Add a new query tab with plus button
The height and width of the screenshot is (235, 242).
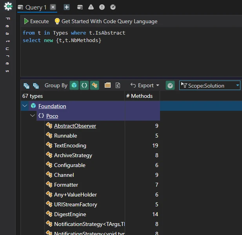[67, 7]
